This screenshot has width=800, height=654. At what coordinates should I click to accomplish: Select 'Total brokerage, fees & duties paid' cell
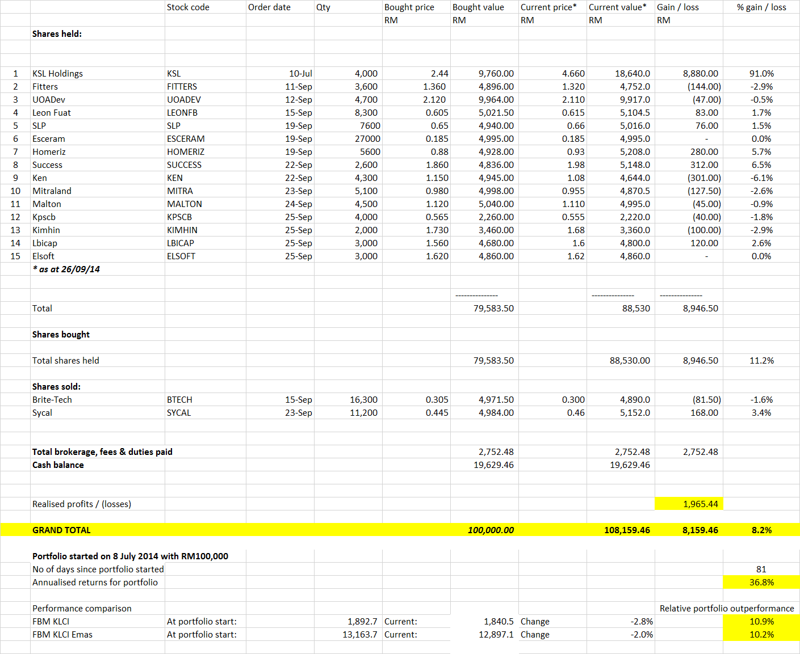[x=102, y=452]
